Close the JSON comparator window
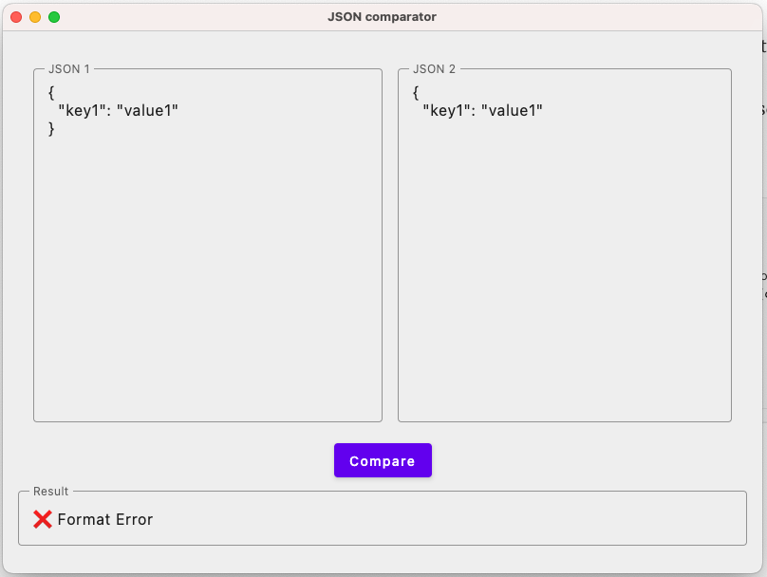Image resolution: width=767 pixels, height=577 pixels. [16, 17]
